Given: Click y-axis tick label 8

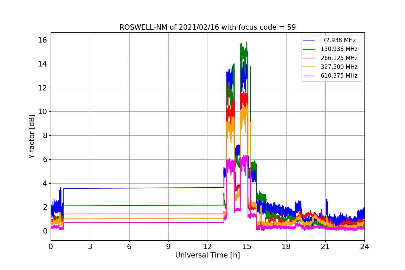Looking at the screenshot, I should pyautogui.click(x=45, y=136).
